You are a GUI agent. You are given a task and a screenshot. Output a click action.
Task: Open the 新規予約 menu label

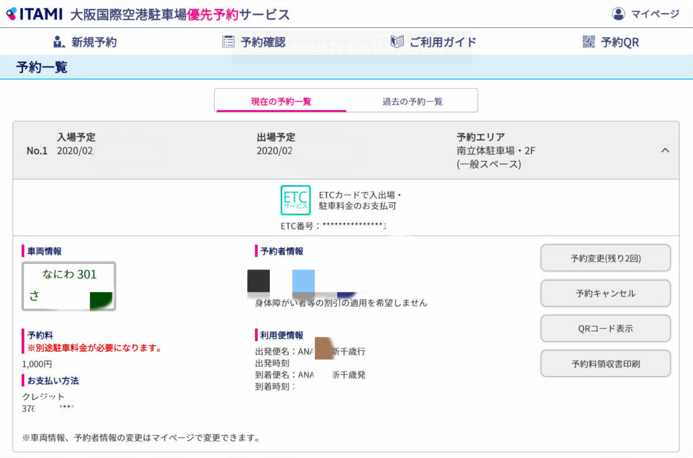pos(94,42)
